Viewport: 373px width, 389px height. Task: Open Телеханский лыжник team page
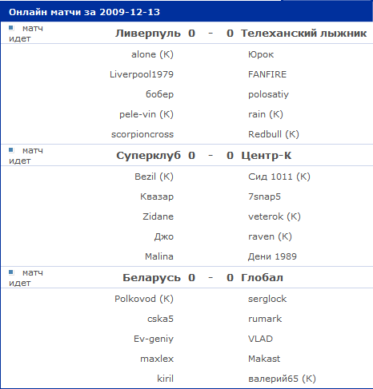(x=303, y=34)
